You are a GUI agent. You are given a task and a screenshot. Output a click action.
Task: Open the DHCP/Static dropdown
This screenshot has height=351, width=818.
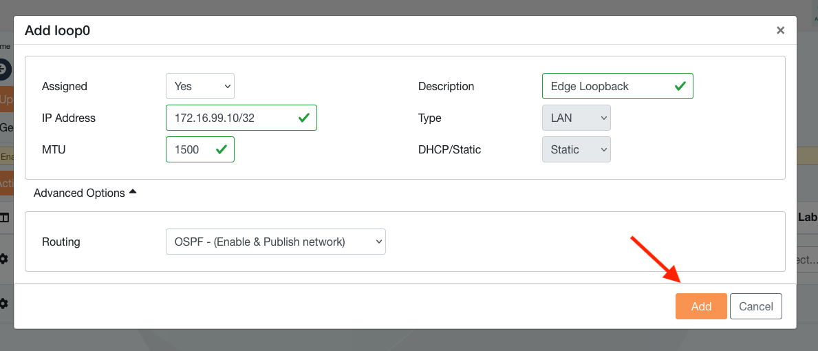pos(576,149)
